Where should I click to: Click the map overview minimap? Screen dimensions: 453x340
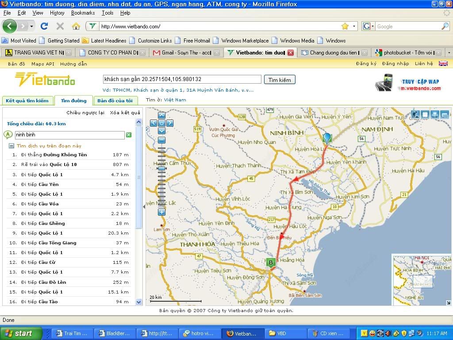pyautogui.click(x=421, y=280)
